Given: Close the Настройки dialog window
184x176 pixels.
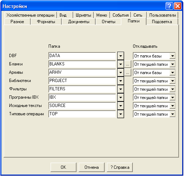Looking at the screenshot, I should (x=178, y=6).
